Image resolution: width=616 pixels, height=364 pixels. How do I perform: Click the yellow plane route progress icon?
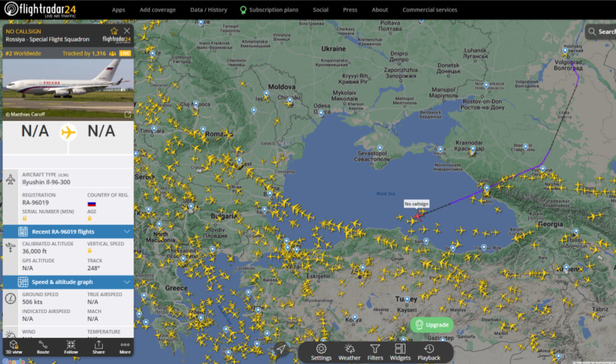click(69, 132)
